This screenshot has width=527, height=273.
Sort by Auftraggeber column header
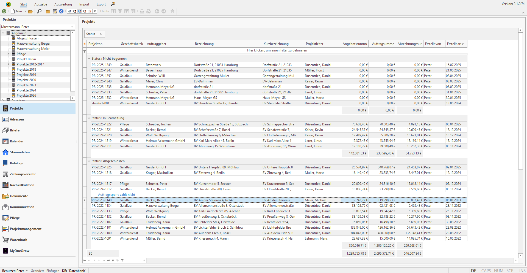coord(169,44)
